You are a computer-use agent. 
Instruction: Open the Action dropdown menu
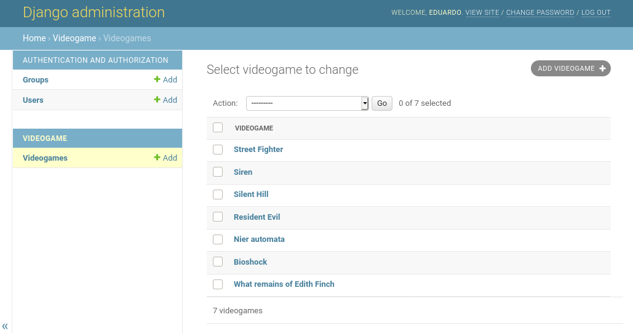pyautogui.click(x=306, y=103)
